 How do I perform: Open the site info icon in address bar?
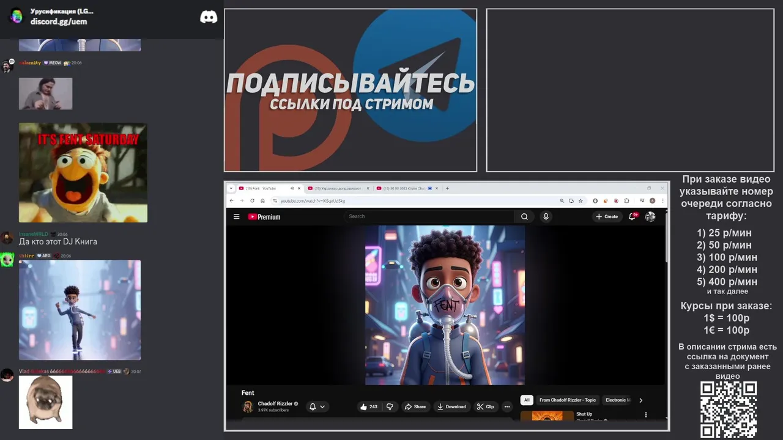(275, 201)
